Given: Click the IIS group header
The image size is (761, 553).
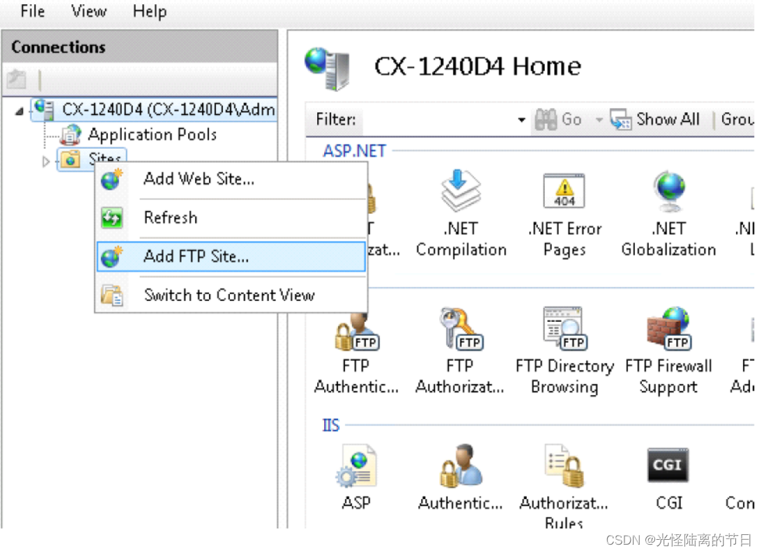Looking at the screenshot, I should point(331,426).
